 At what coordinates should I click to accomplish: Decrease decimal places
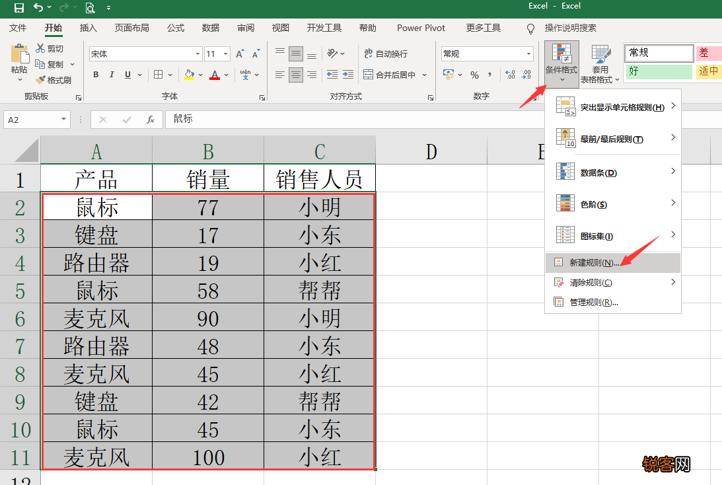[x=526, y=75]
